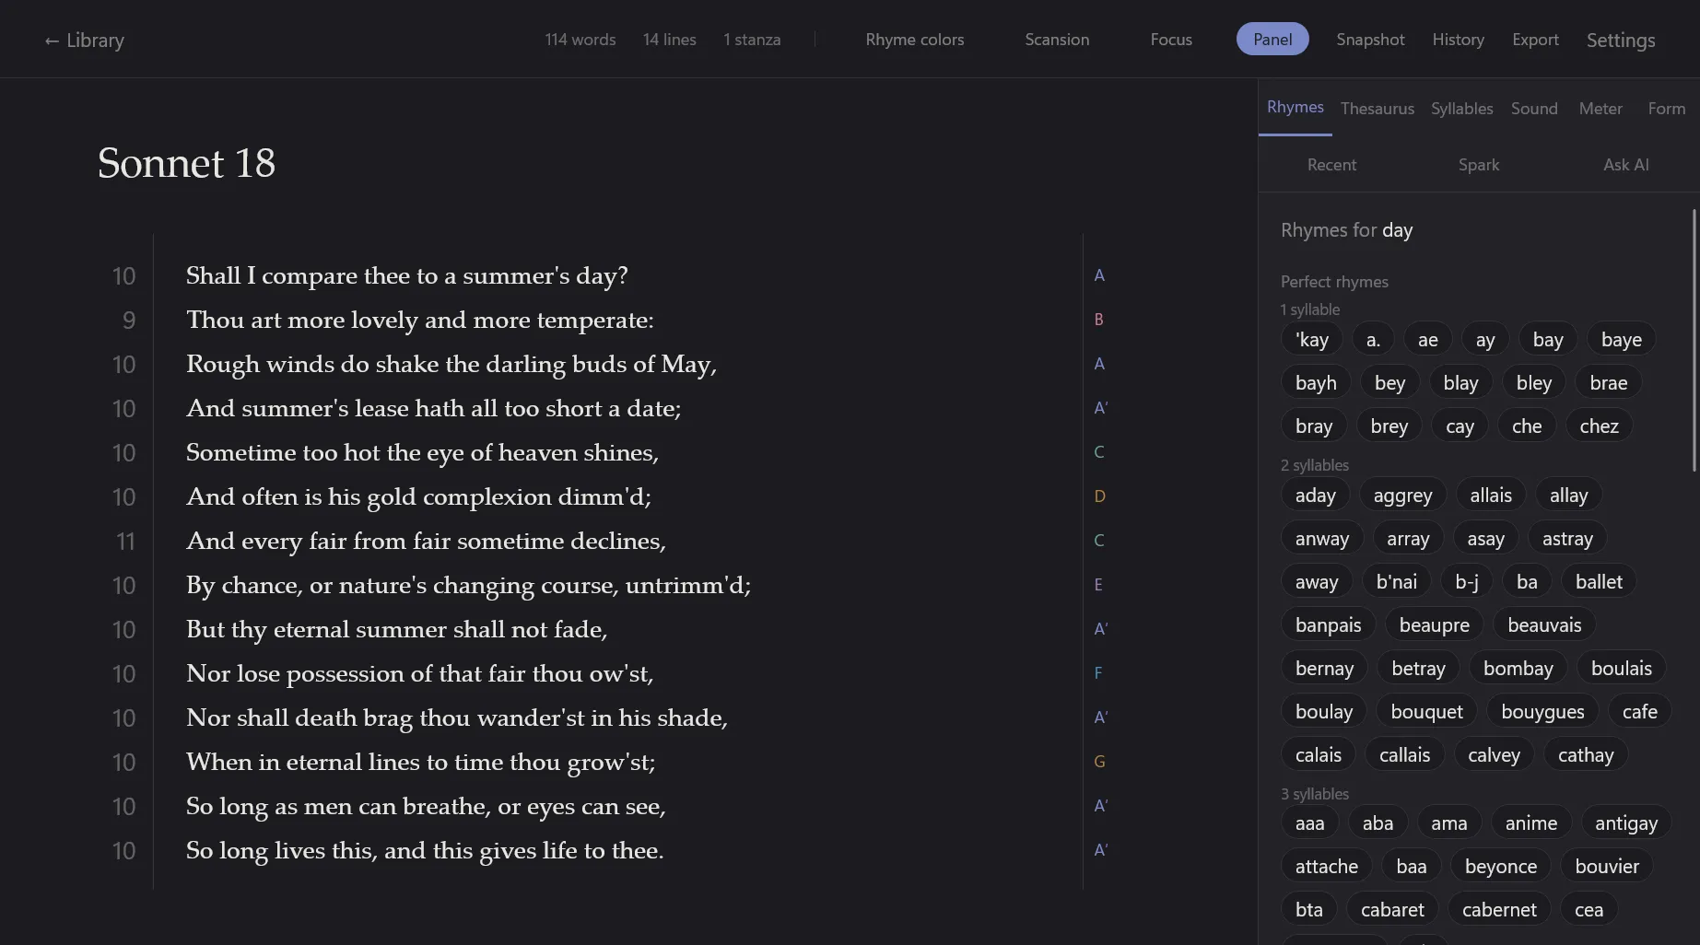Click the 114 words counter

(x=580, y=40)
